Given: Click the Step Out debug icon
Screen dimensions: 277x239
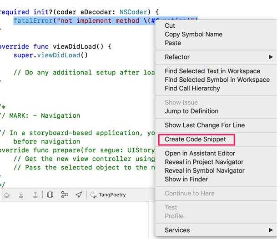Looking at the screenshot, I should click(35, 194).
